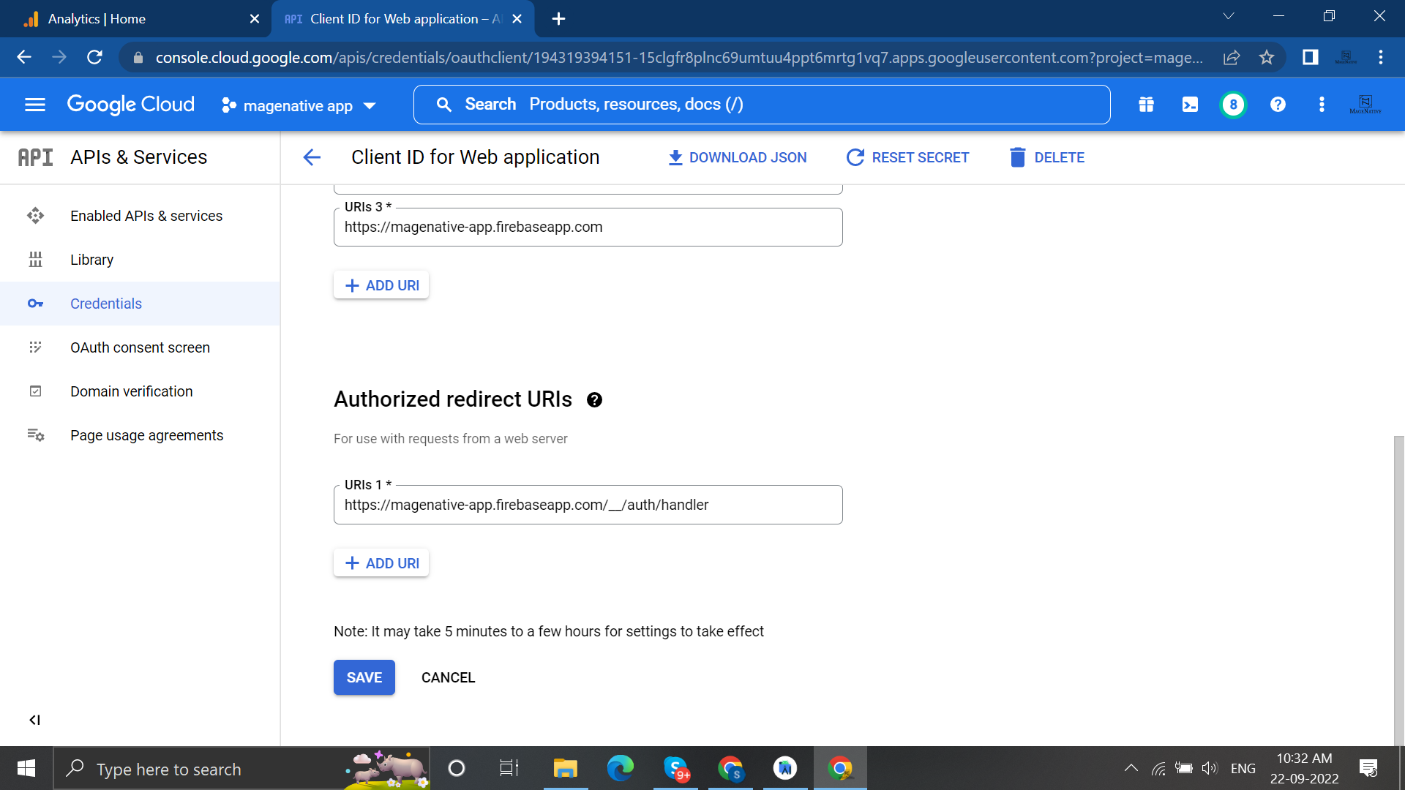Click the ADD URI button under redirect URIs
The image size is (1405, 790).
pyautogui.click(x=381, y=563)
